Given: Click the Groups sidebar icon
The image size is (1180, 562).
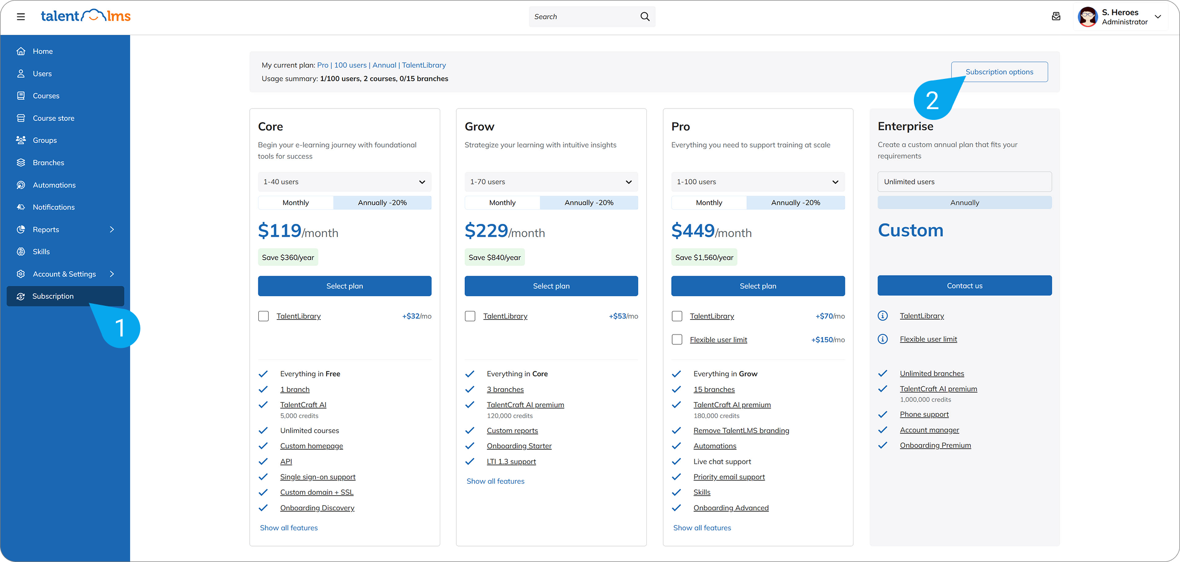Looking at the screenshot, I should tap(21, 140).
